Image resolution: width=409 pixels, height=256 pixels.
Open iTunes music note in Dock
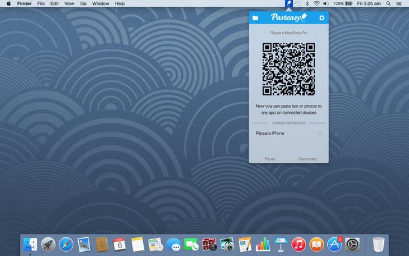[299, 245]
